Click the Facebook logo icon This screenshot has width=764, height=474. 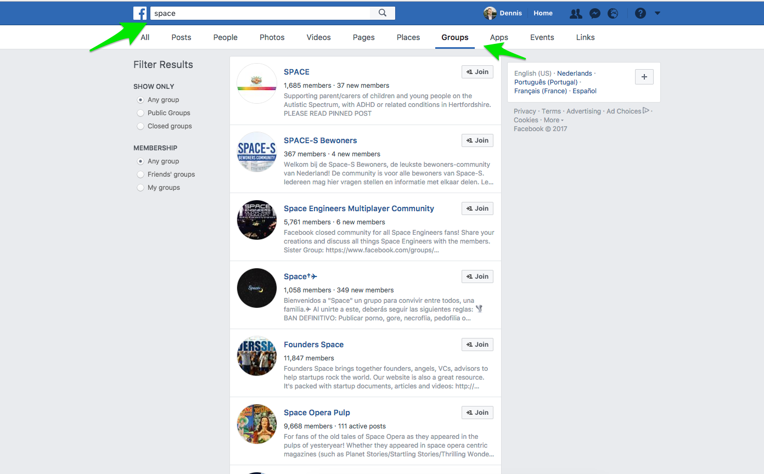[x=140, y=13]
